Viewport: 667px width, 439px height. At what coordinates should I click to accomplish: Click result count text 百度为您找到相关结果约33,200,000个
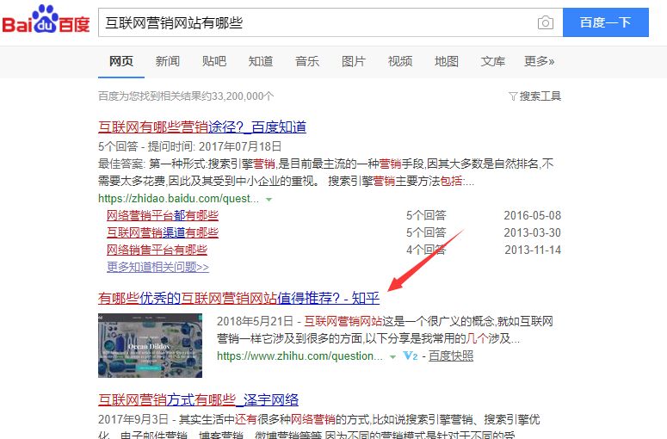coord(186,96)
